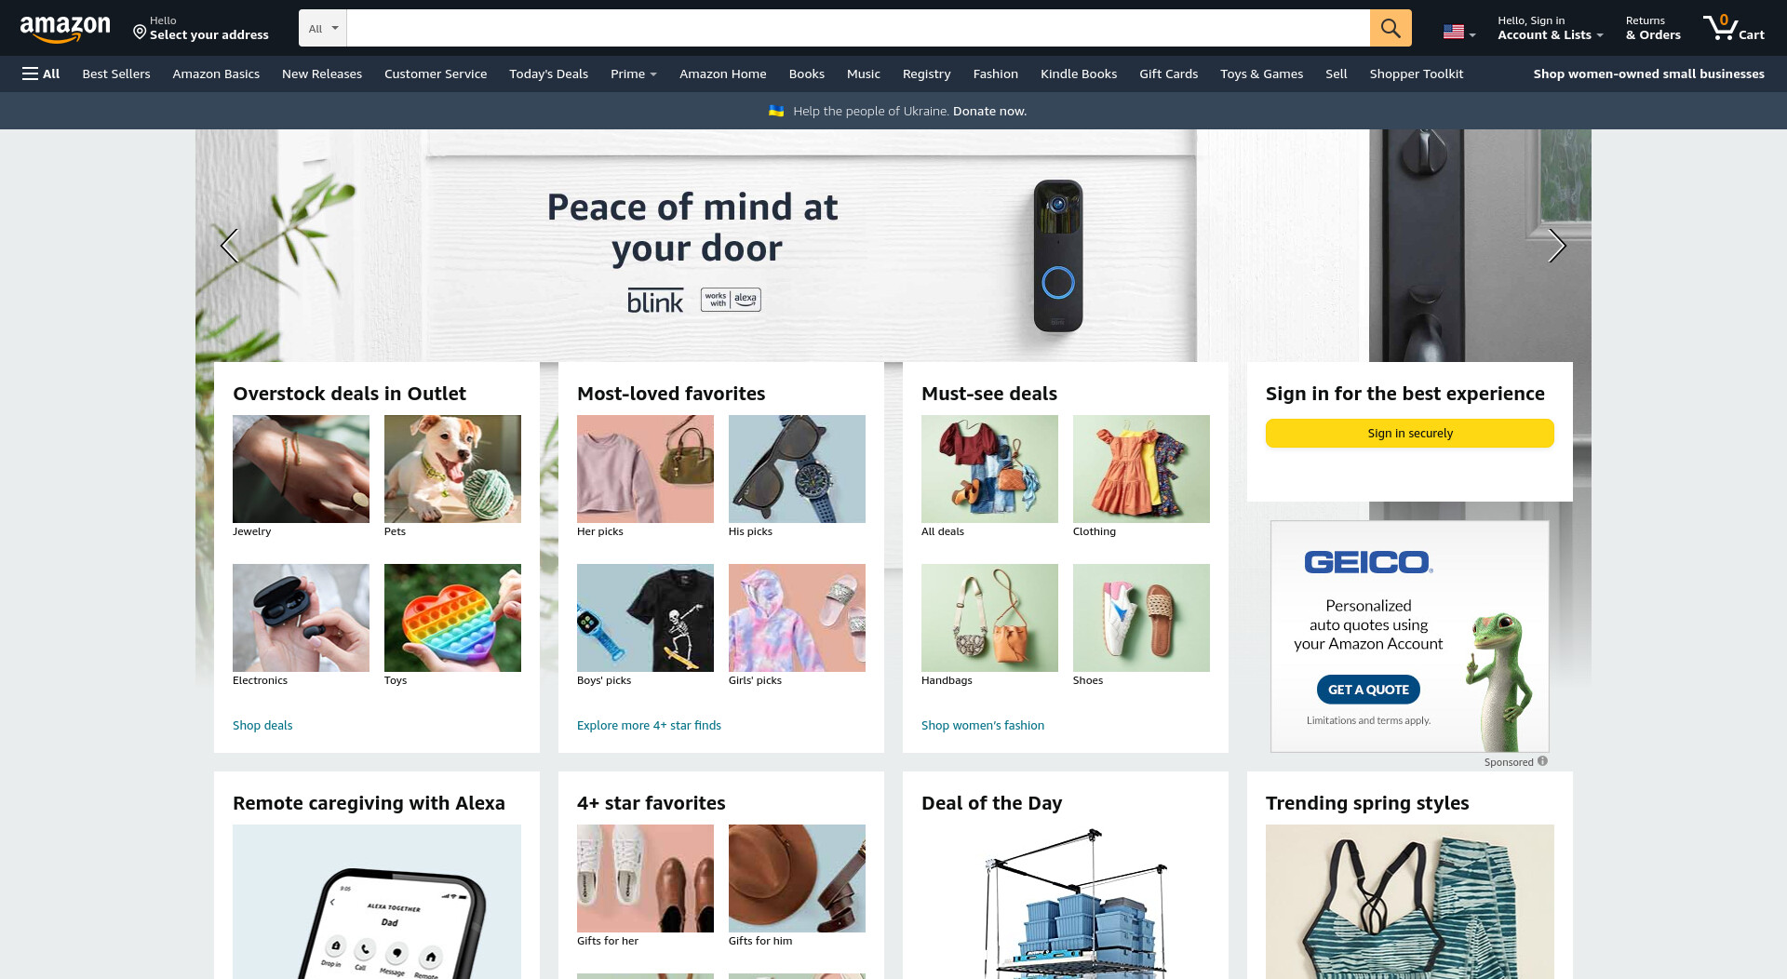Expand Account & Lists menu
1787x979 pixels.
(x=1550, y=28)
